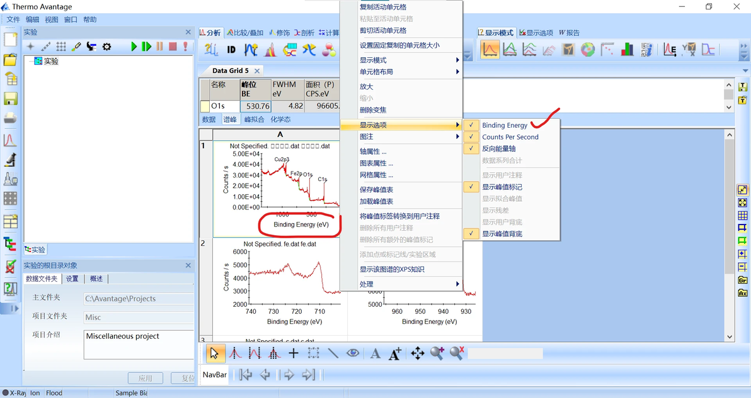Expand the 显示模式 submenu in context menu
Image resolution: width=751 pixels, height=398 pixels.
point(401,60)
